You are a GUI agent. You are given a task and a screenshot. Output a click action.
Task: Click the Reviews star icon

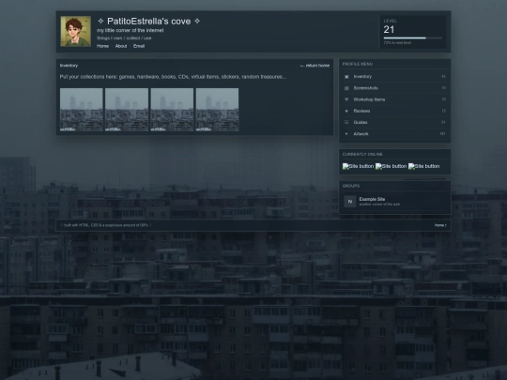[346, 111]
